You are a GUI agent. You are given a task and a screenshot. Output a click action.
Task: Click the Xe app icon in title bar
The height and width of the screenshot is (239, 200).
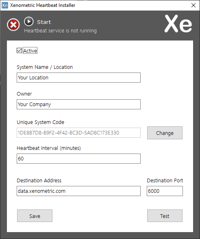pyautogui.click(x=5, y=5)
